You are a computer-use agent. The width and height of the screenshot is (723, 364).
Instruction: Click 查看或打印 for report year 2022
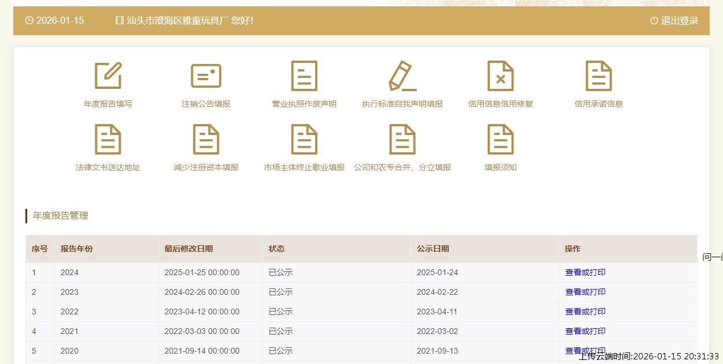pos(585,312)
